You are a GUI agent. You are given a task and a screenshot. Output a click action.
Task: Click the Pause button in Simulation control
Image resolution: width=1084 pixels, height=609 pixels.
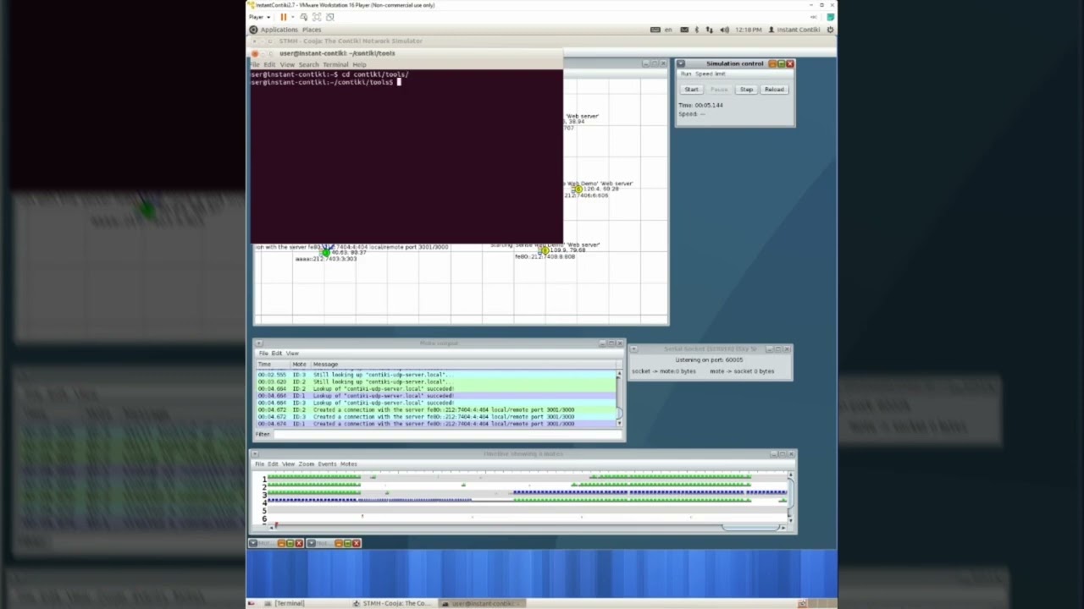point(719,90)
